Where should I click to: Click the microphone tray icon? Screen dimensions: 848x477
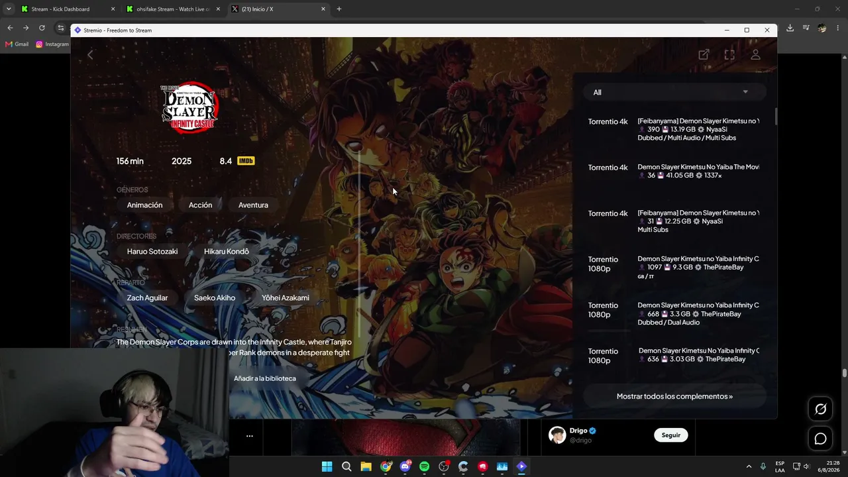coord(763,466)
